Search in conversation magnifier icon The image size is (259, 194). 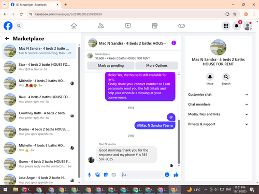226,77
